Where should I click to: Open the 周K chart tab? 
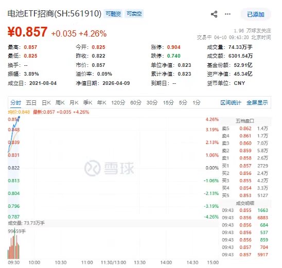pos(60,103)
